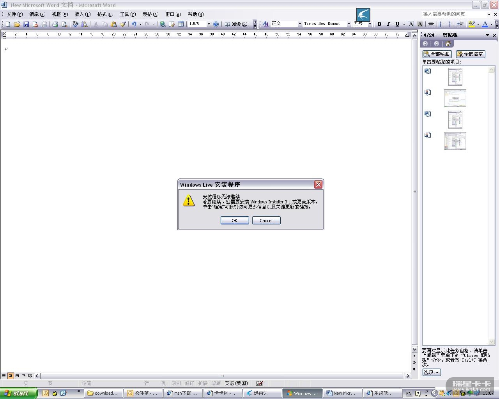Open the zoom percentage dropdown showing 100%
499x399 pixels.
209,24
